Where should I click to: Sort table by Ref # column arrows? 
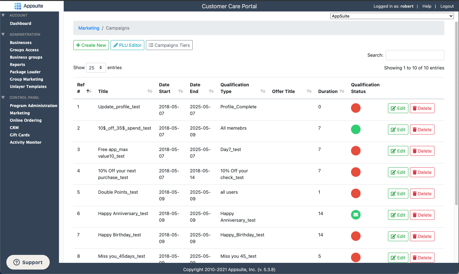click(x=89, y=91)
